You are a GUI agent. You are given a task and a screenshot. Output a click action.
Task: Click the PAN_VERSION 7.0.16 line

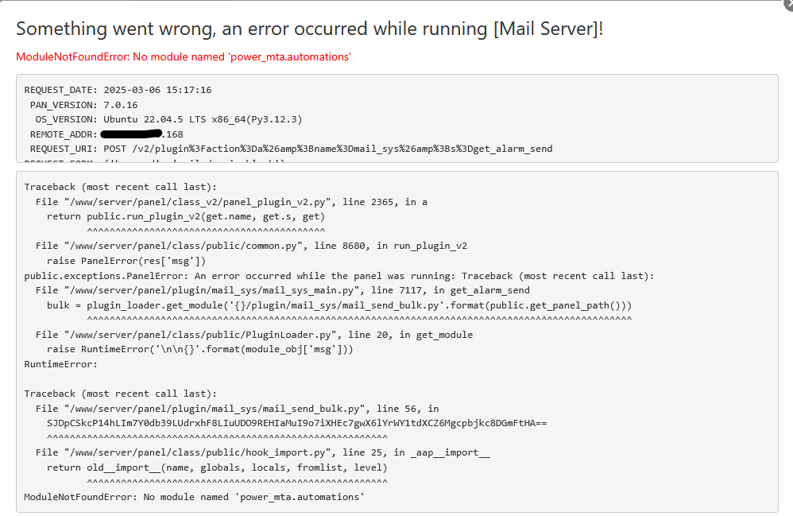click(83, 105)
